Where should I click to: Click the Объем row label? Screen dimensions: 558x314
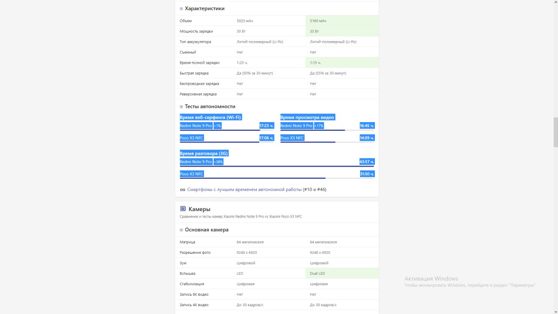click(x=186, y=21)
